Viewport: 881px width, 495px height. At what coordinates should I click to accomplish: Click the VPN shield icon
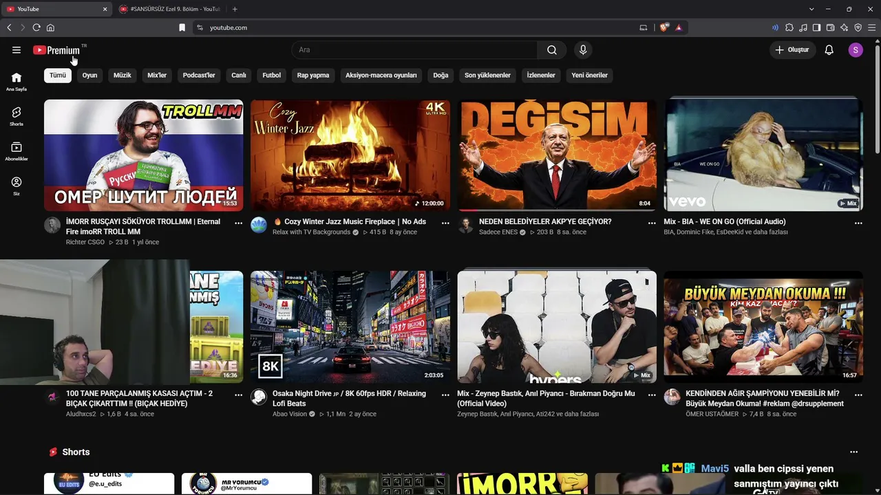pos(858,27)
